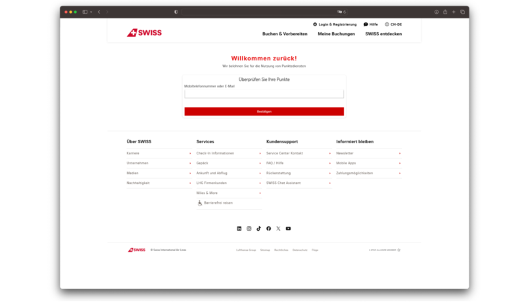Click the red Bestätigen button
Screen dimensions: 505x303
point(264,112)
